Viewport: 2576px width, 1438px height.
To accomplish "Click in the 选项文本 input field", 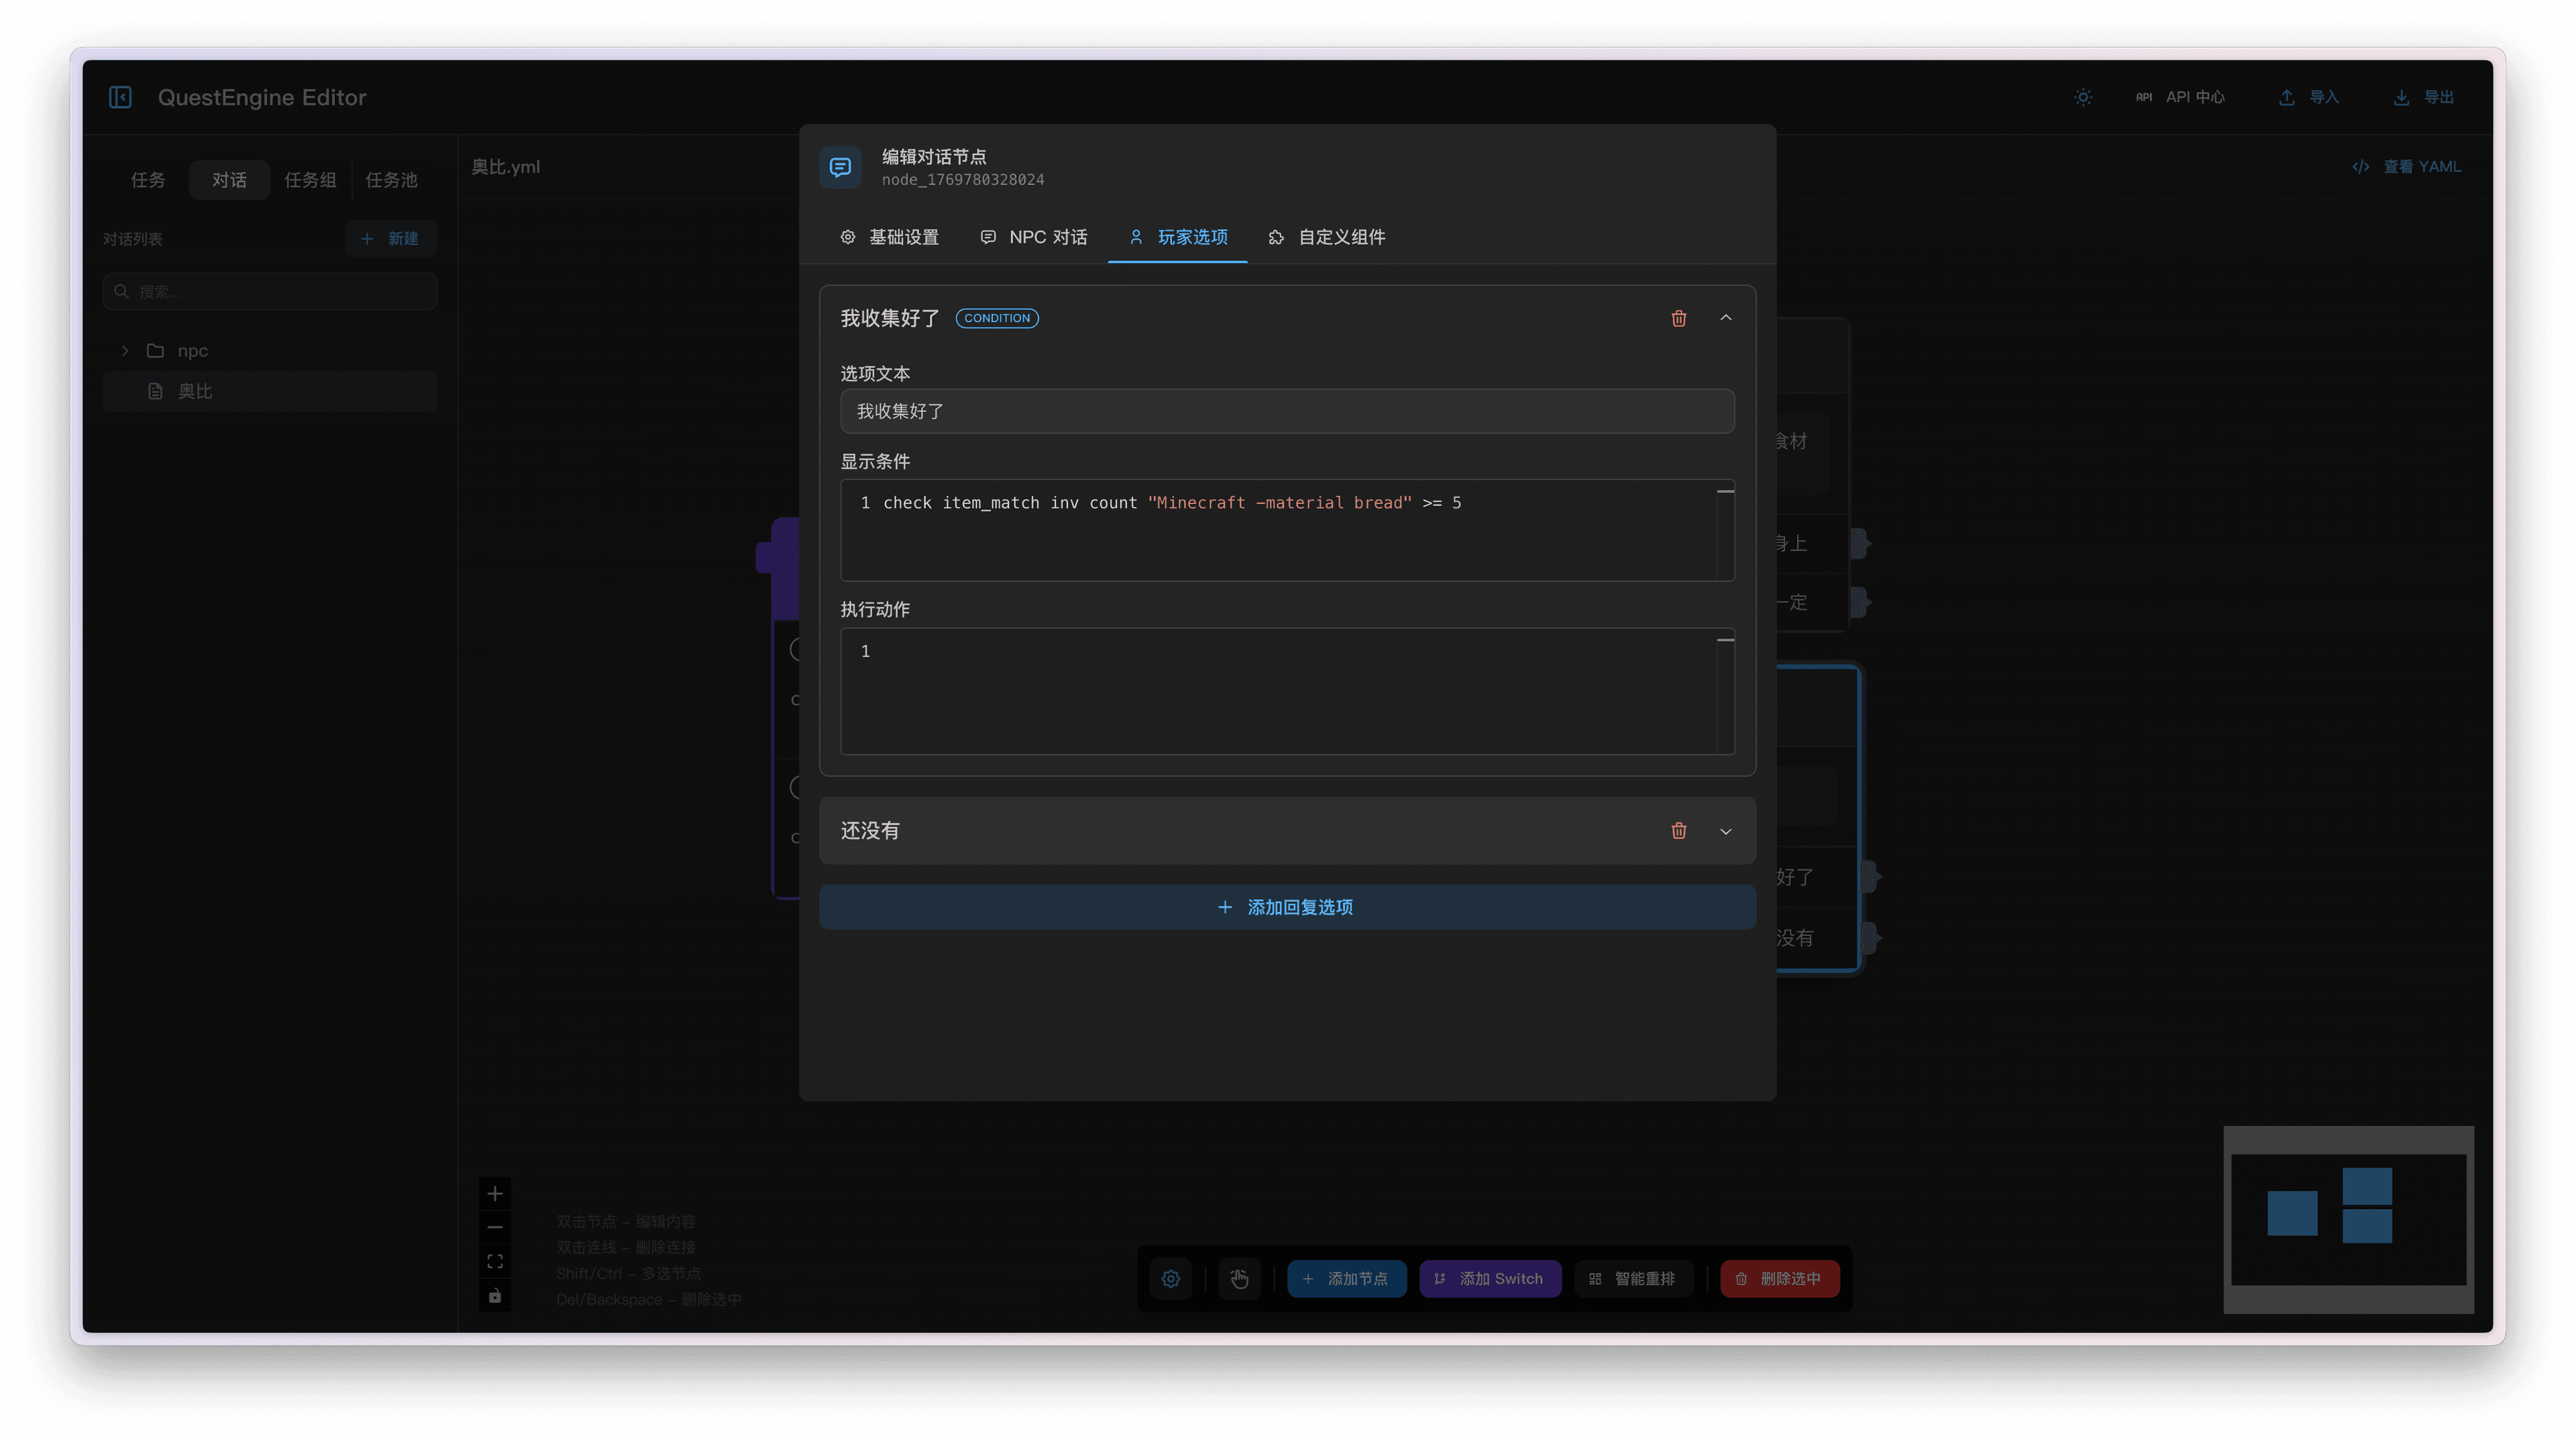I will point(1286,411).
